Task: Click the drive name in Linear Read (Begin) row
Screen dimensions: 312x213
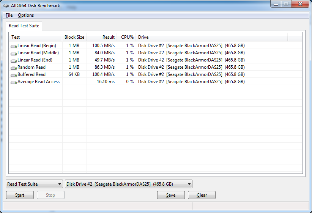Action: coord(191,46)
